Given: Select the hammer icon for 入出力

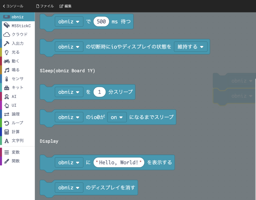Looking at the screenshot, I should [6, 43].
